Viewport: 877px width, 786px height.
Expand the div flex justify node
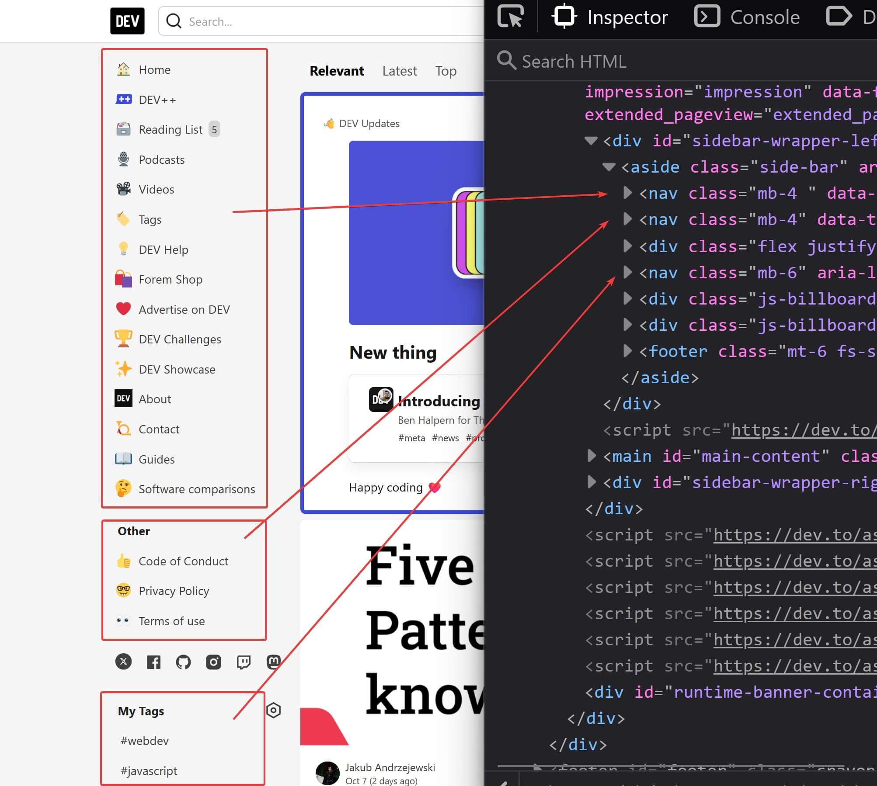(x=627, y=246)
